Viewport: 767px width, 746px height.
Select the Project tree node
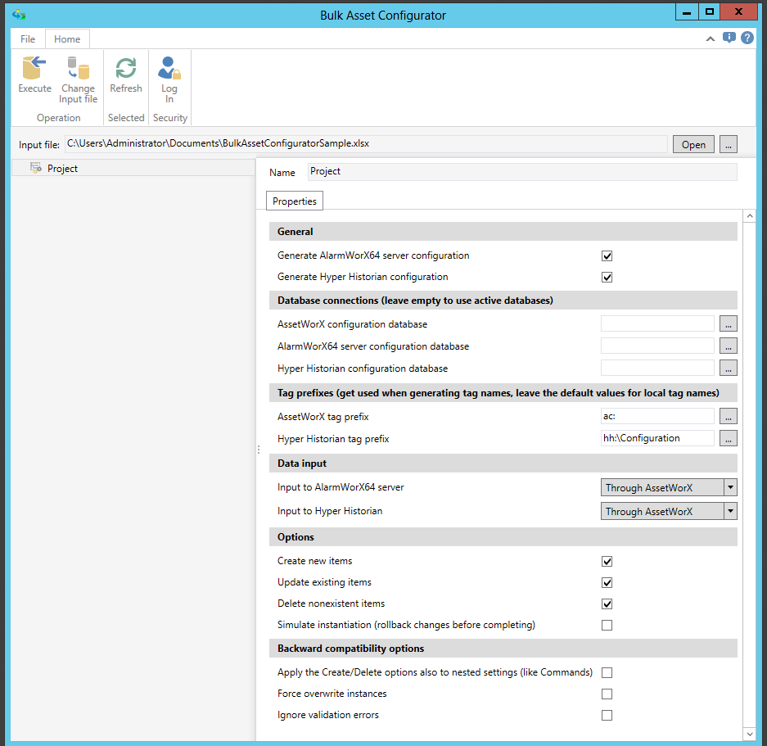(62, 169)
